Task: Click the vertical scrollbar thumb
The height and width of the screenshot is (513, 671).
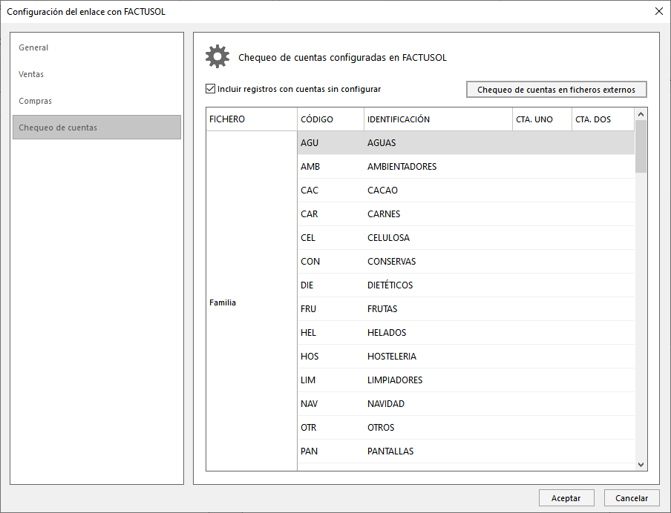Action: pos(641,147)
